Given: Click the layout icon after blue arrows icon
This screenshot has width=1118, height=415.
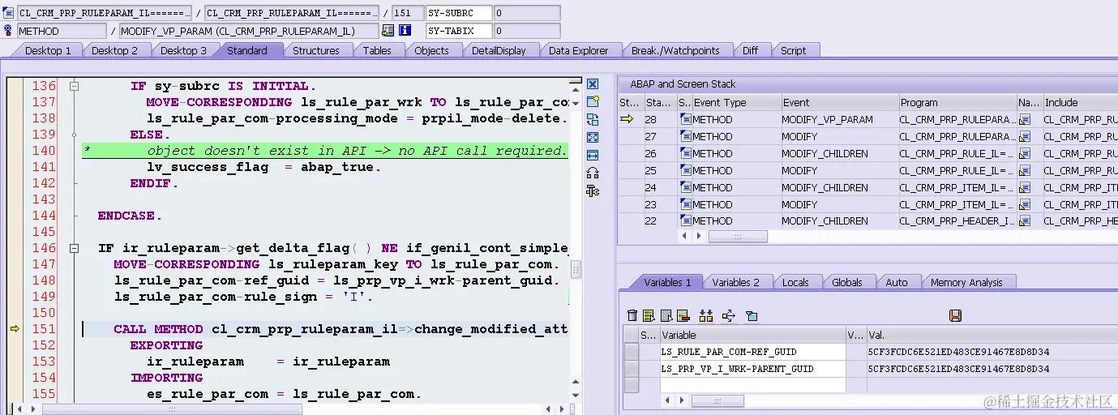Looking at the screenshot, I should coord(751,315).
